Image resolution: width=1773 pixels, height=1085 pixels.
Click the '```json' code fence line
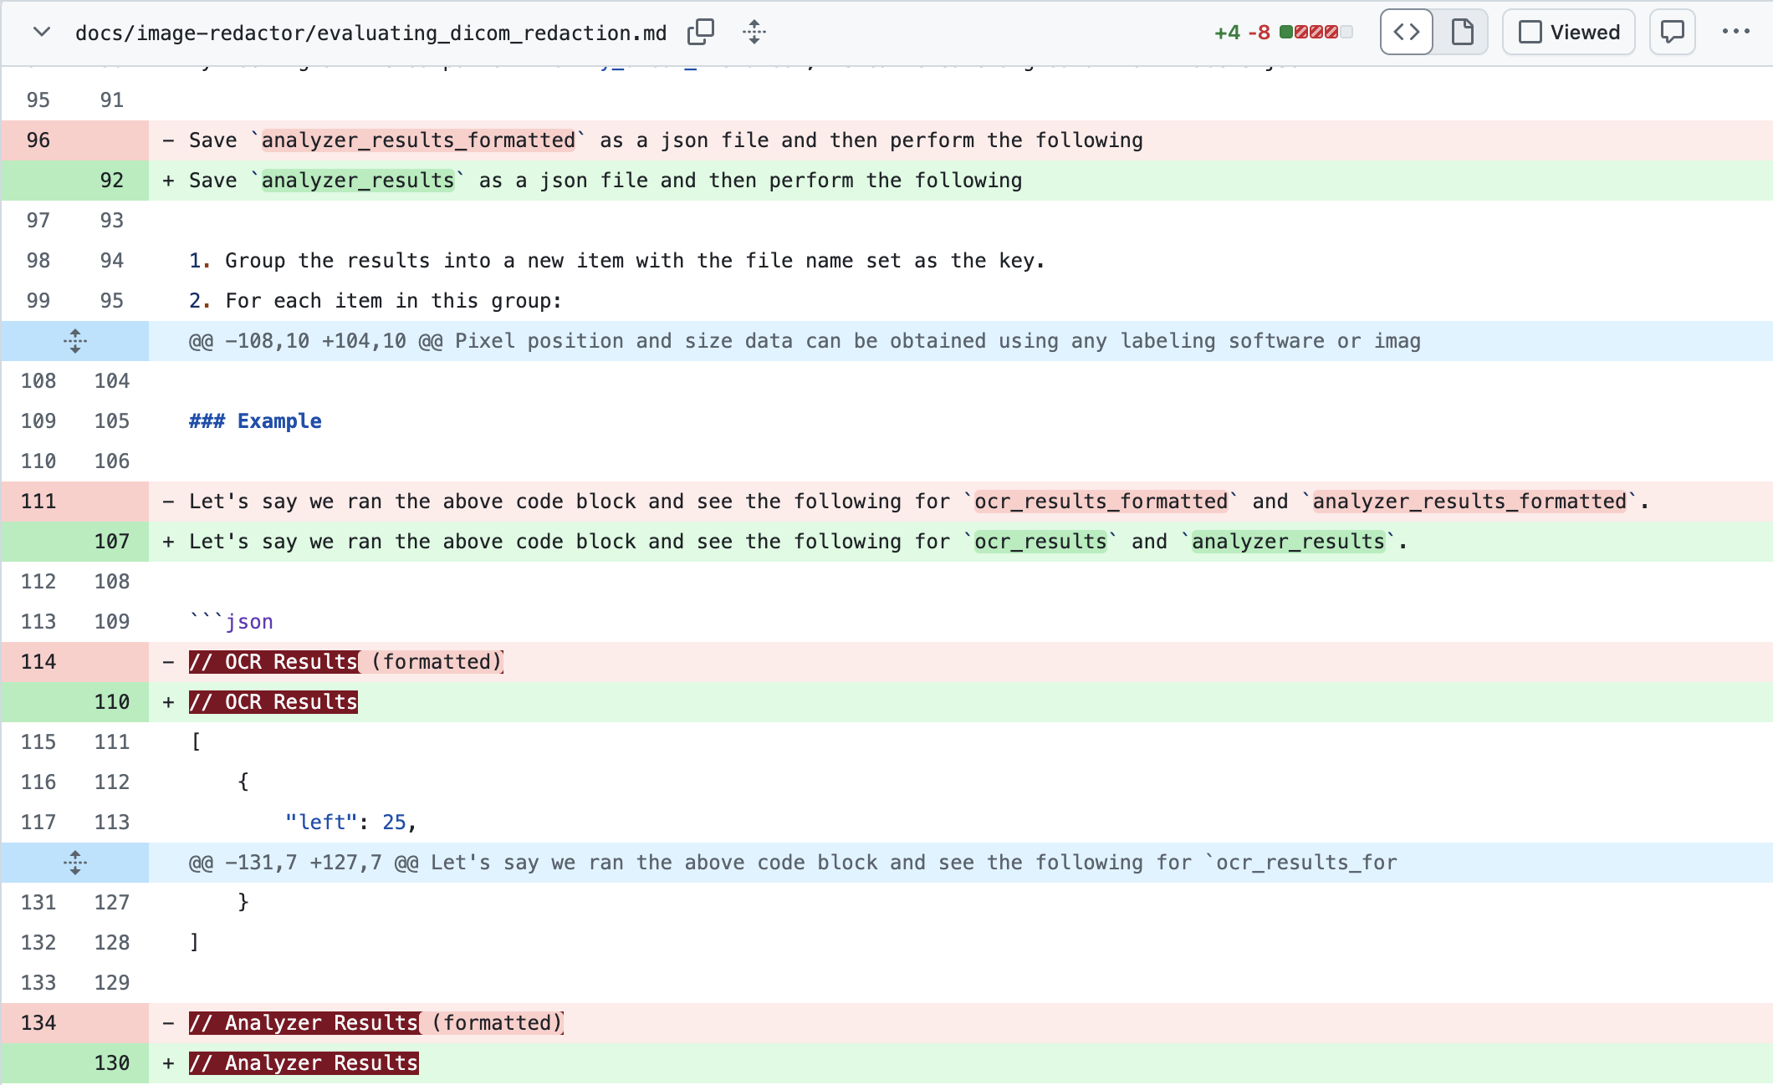tap(232, 622)
